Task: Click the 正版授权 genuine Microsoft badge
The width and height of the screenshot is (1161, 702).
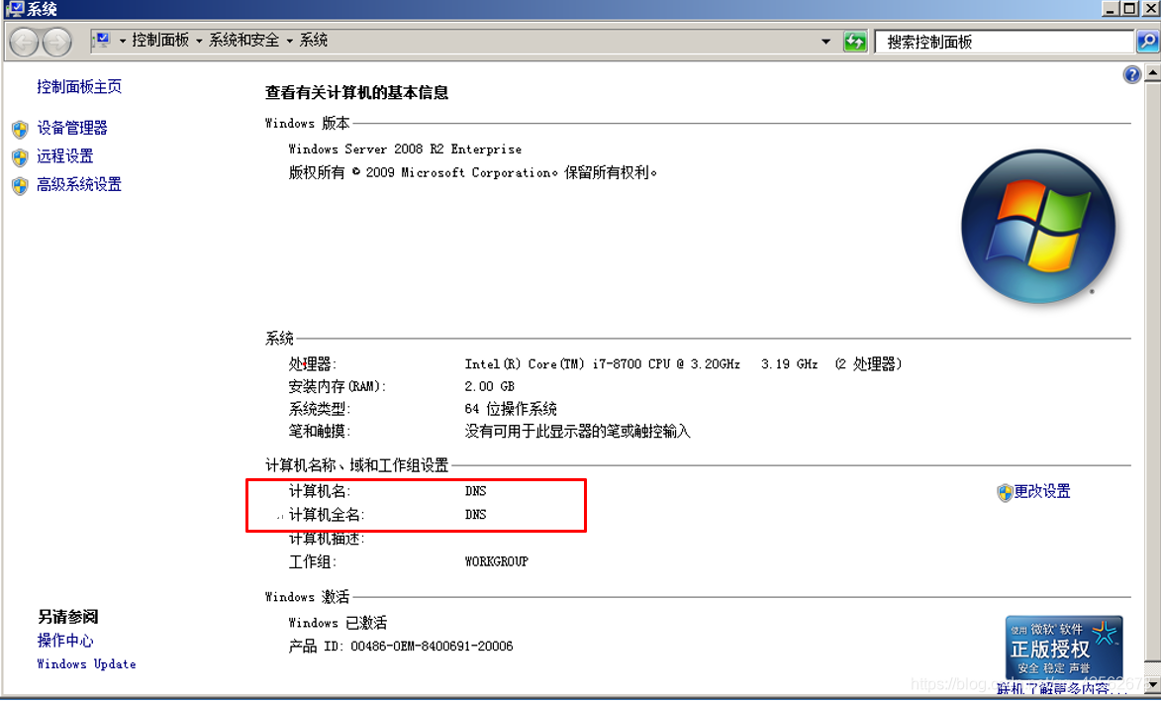Action: coord(1064,648)
